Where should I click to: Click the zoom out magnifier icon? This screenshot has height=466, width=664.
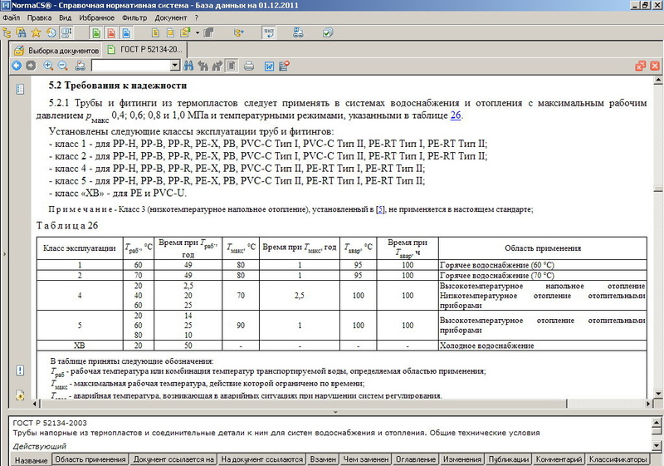[62, 66]
